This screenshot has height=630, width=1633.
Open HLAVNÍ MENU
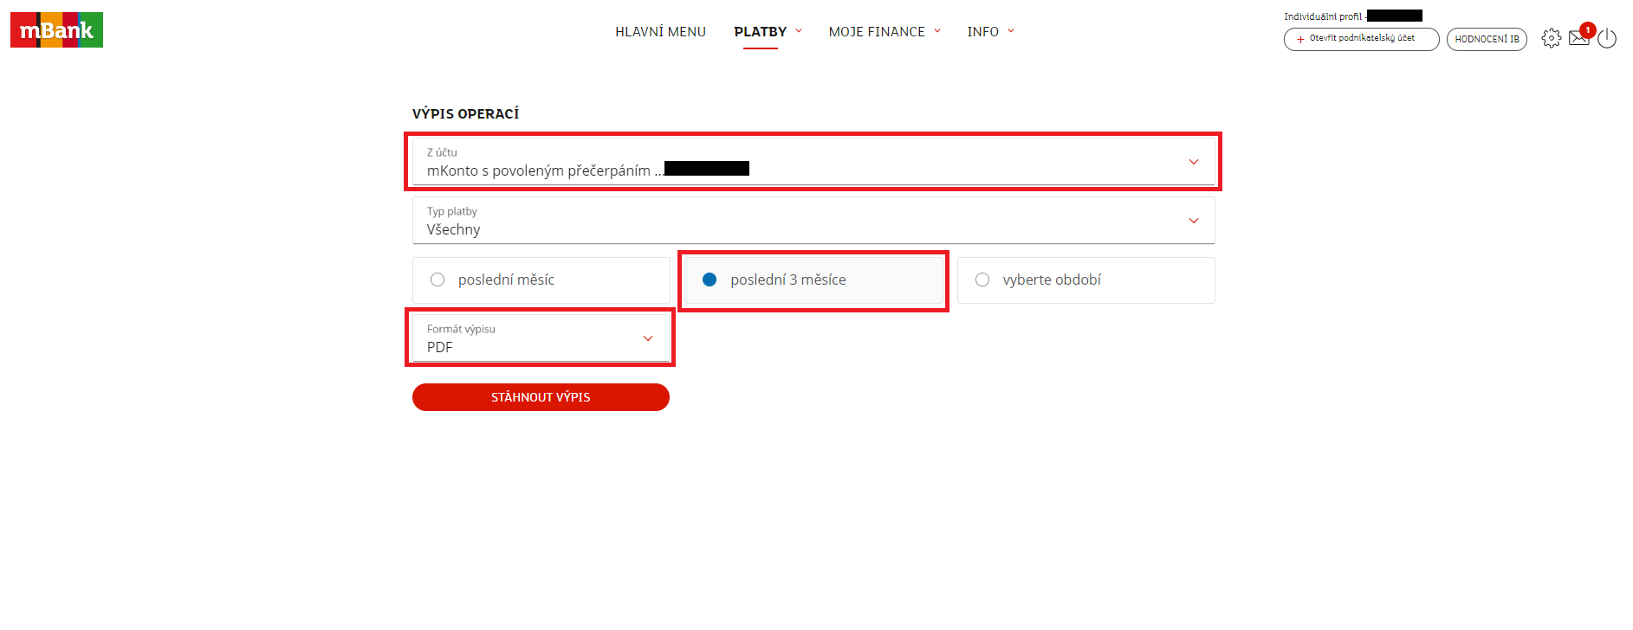click(660, 32)
